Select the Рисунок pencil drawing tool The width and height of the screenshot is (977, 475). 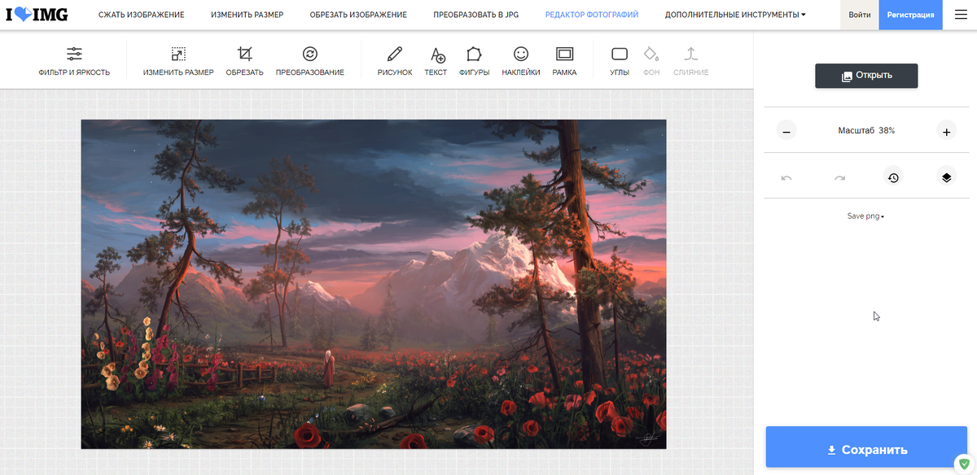point(395,61)
